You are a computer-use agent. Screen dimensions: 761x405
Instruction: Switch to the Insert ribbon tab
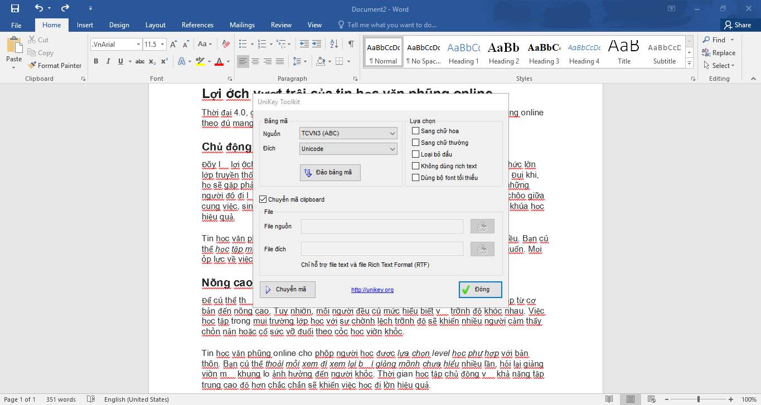click(x=85, y=25)
